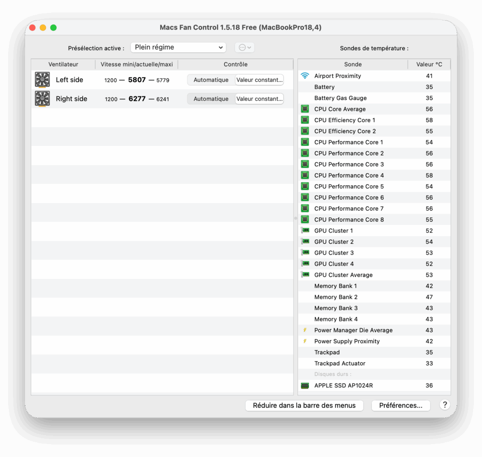Click the Left side current speed 5807

tap(137, 80)
